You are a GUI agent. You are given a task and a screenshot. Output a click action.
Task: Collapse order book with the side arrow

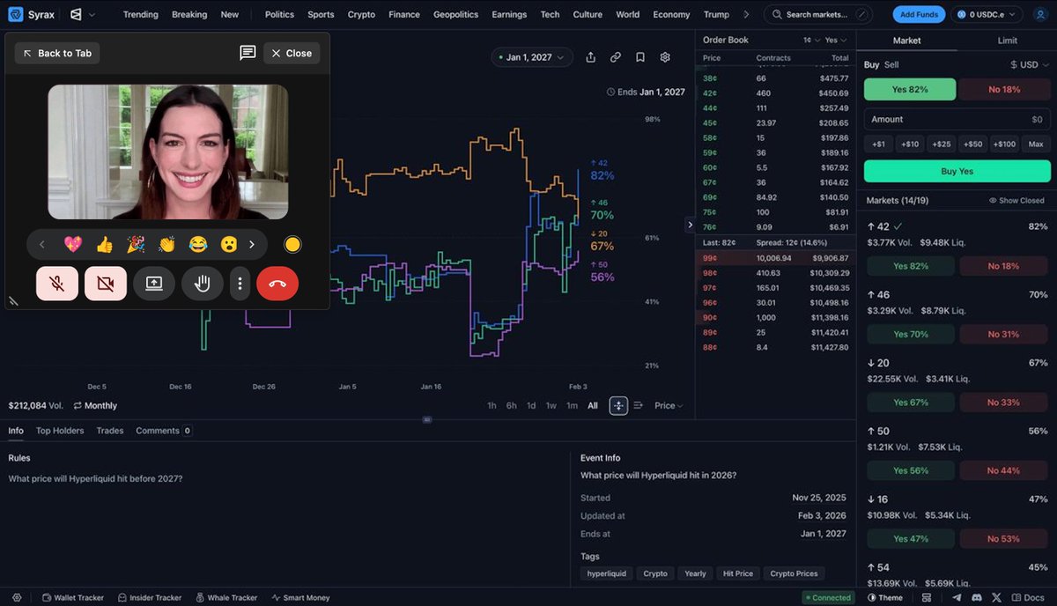click(x=690, y=225)
